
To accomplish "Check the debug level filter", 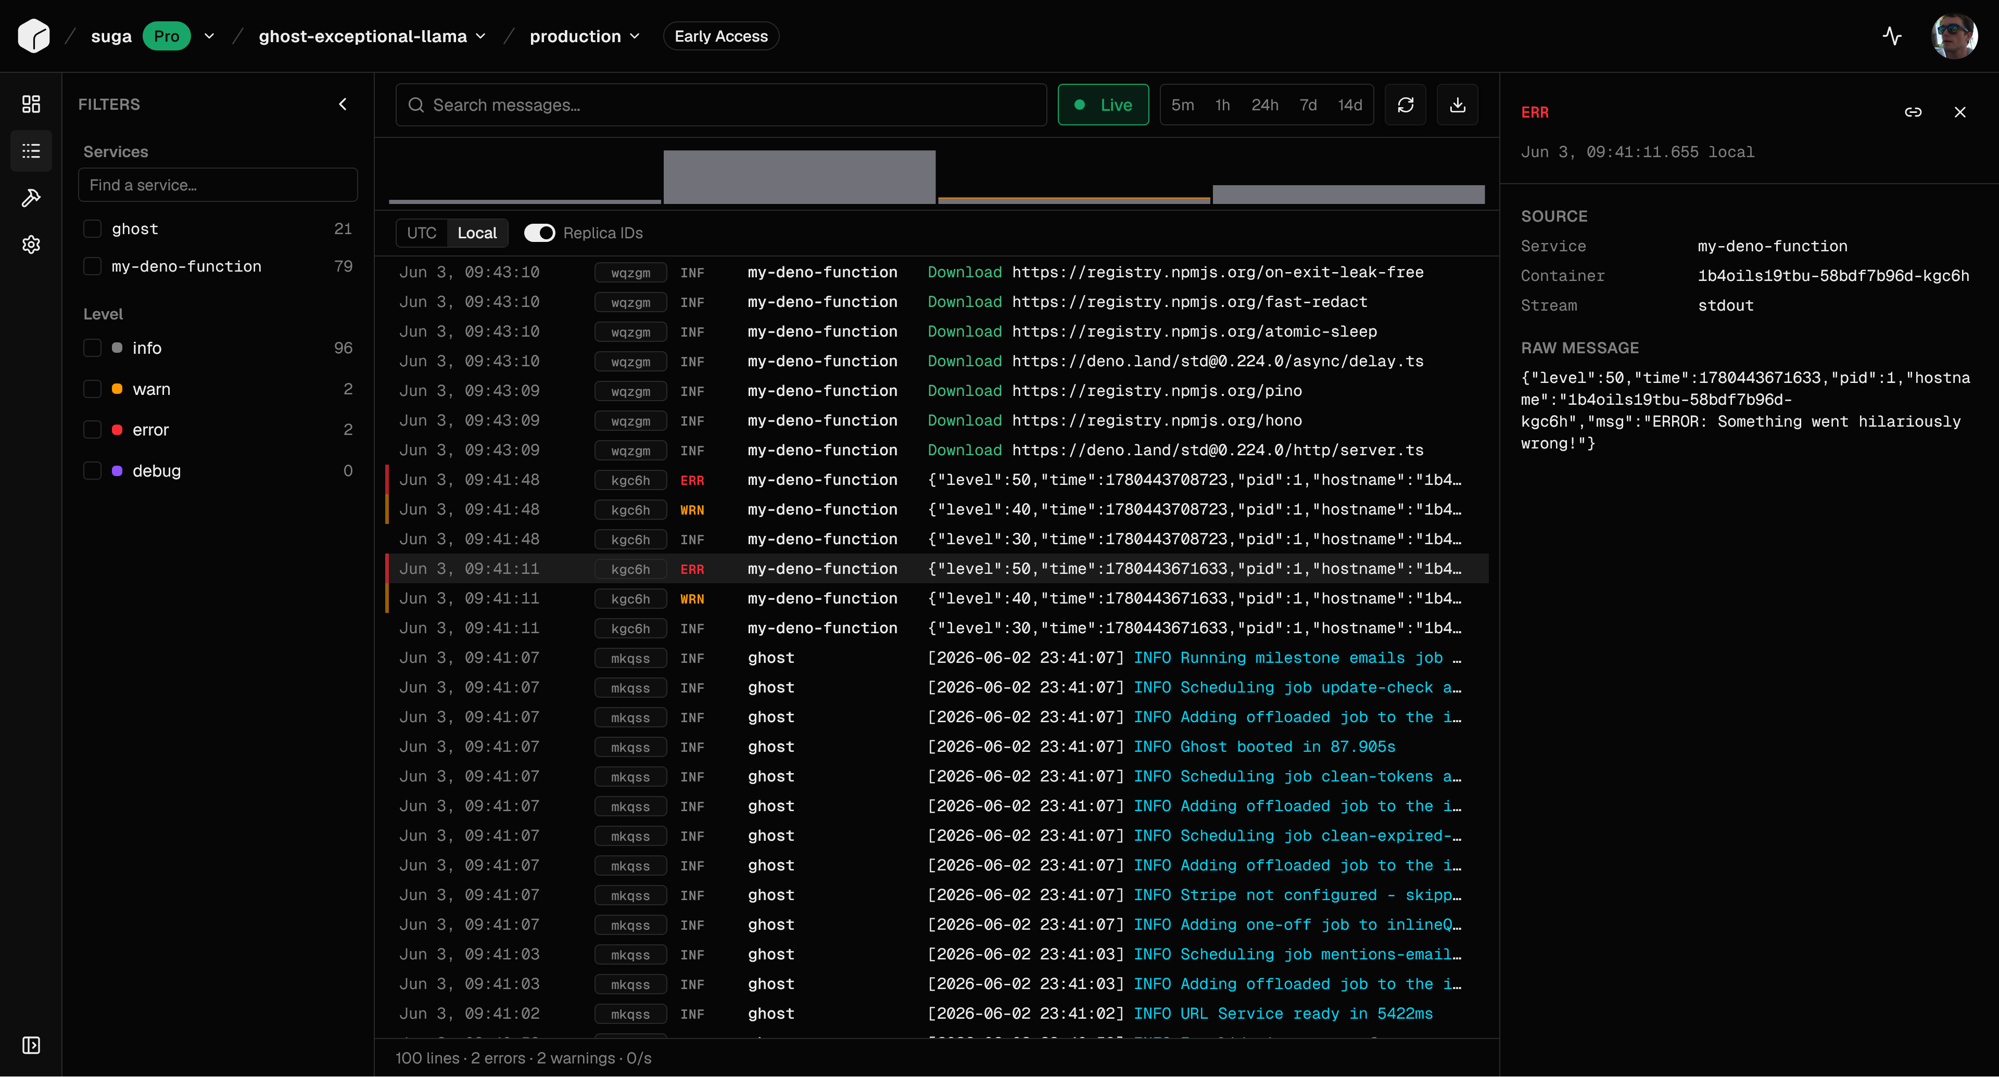I will click(92, 471).
